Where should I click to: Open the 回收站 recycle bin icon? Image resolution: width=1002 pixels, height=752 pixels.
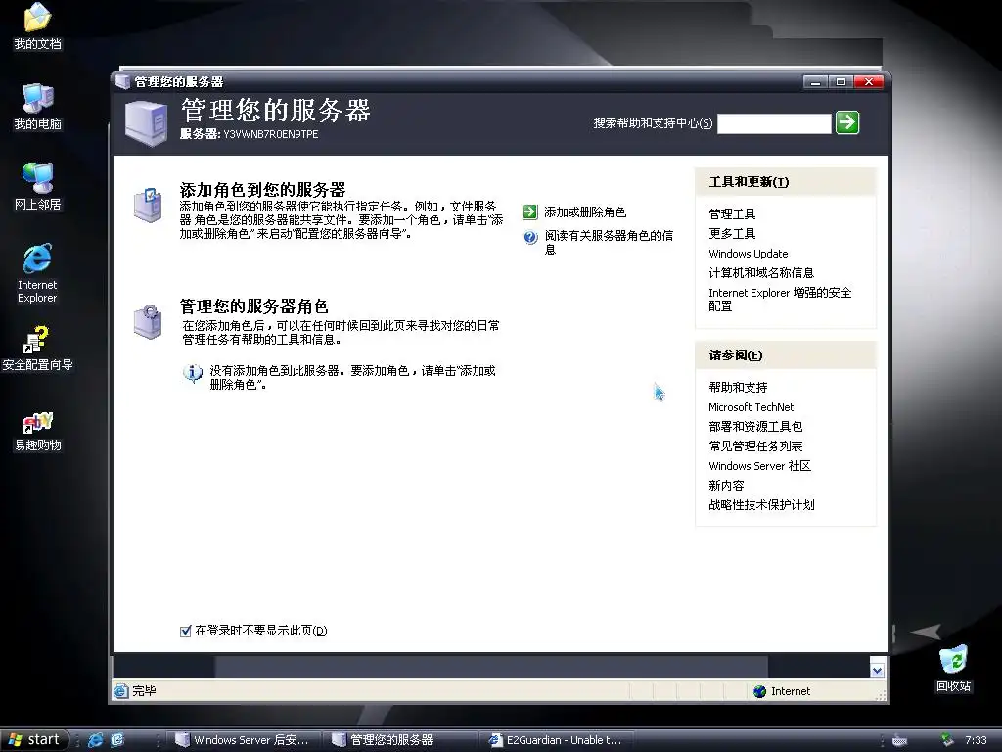pos(953,669)
